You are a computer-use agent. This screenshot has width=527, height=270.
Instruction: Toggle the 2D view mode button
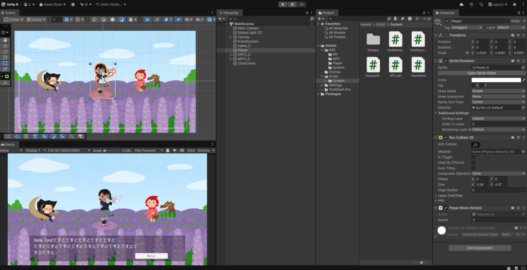pos(147,20)
